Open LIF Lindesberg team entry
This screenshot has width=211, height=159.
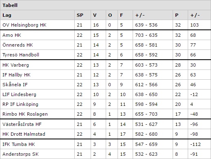19,94
